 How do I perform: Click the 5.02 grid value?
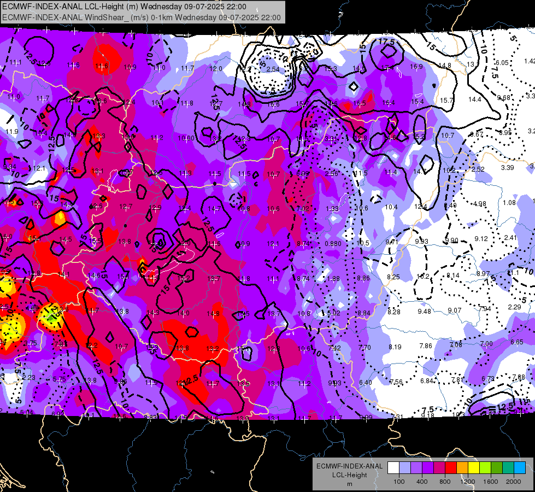[334, 313]
